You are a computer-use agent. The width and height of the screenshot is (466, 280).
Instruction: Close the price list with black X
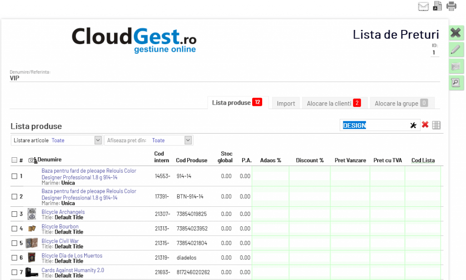click(456, 33)
